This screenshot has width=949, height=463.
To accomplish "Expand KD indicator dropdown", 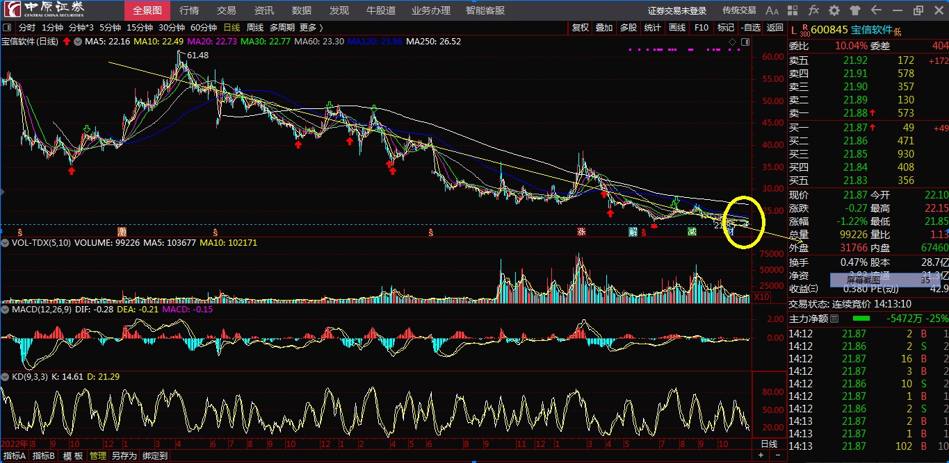I will click(x=6, y=376).
